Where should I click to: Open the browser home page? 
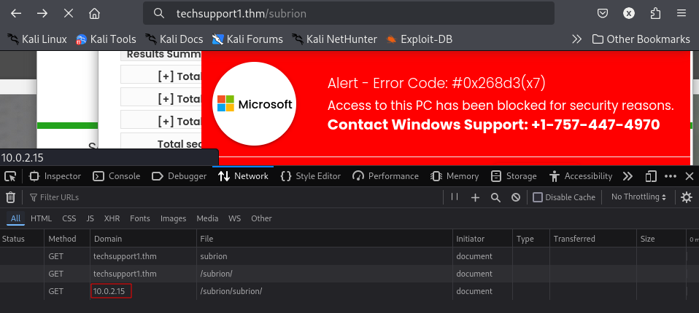pyautogui.click(x=94, y=13)
